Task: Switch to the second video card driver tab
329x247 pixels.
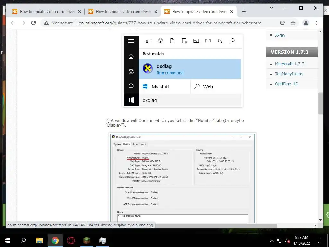Action: (123, 12)
